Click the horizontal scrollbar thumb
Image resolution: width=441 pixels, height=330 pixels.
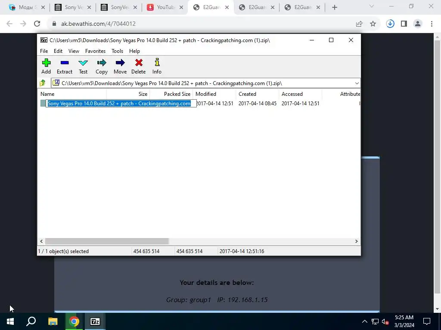107,241
